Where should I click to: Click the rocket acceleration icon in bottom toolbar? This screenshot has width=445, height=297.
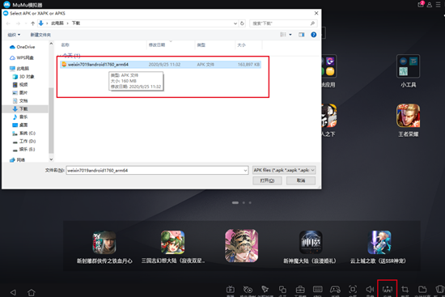click(x=265, y=290)
